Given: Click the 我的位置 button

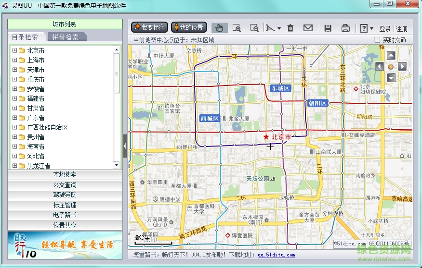Looking at the screenshot, I should click(x=189, y=27).
